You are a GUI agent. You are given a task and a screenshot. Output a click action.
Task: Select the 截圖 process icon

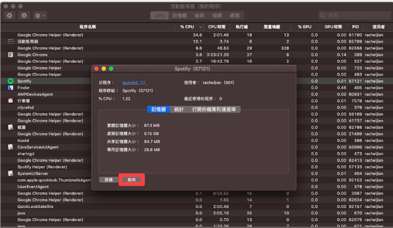pyautogui.click(x=11, y=127)
